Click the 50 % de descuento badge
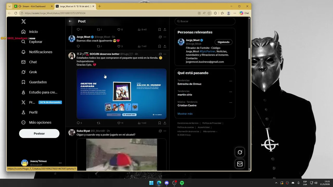 click(x=50, y=102)
